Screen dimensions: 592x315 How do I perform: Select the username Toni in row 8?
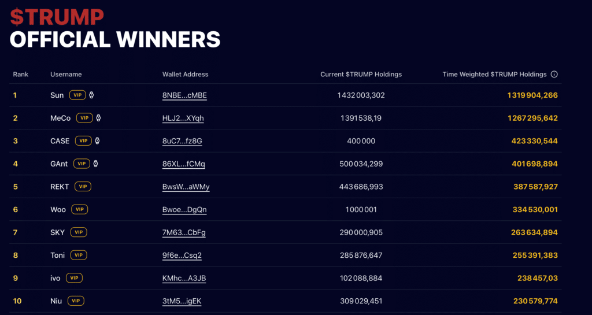coord(58,255)
